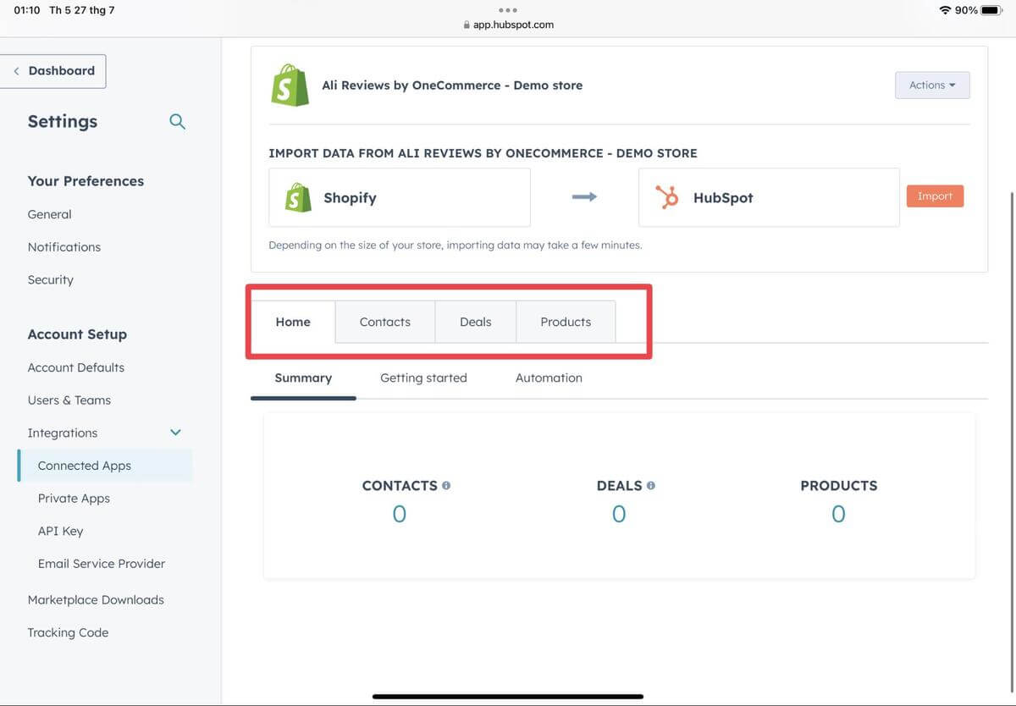The width and height of the screenshot is (1016, 706).
Task: Open Tracking Code settings
Action: pos(69,633)
